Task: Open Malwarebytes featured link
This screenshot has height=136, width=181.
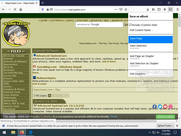Action: (x=46, y=78)
